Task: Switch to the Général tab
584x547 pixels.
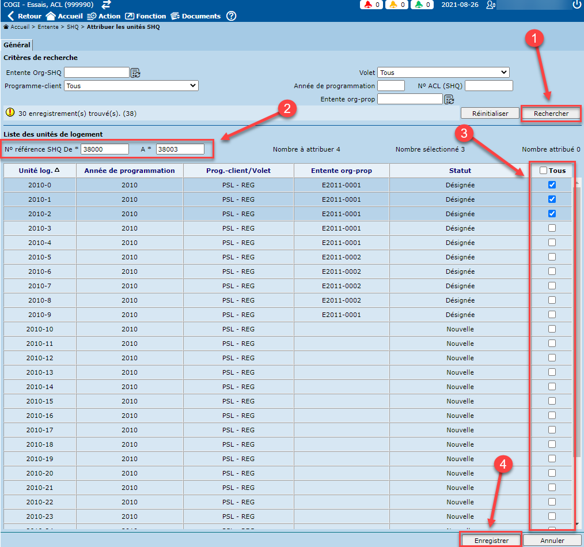Action: point(17,45)
